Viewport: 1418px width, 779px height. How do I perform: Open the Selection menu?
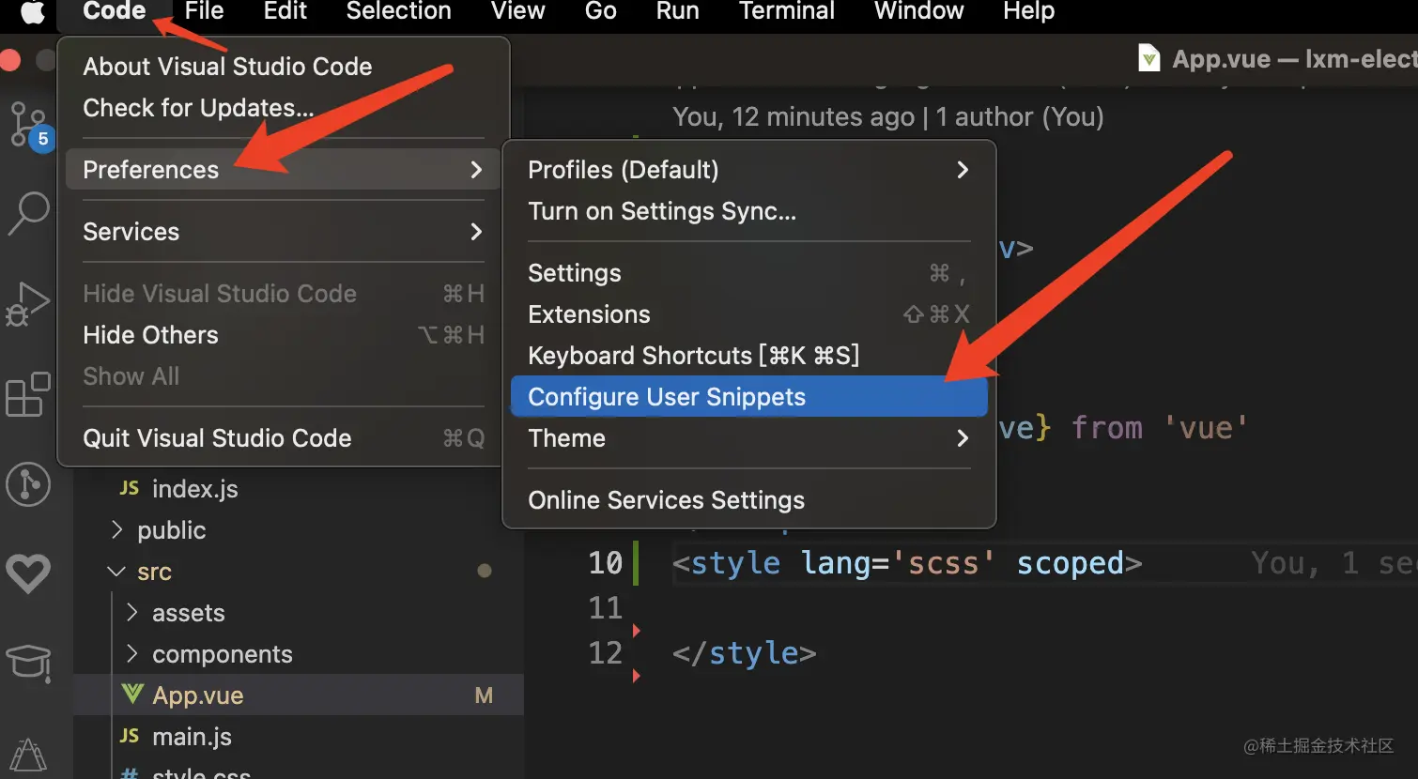coord(398,11)
